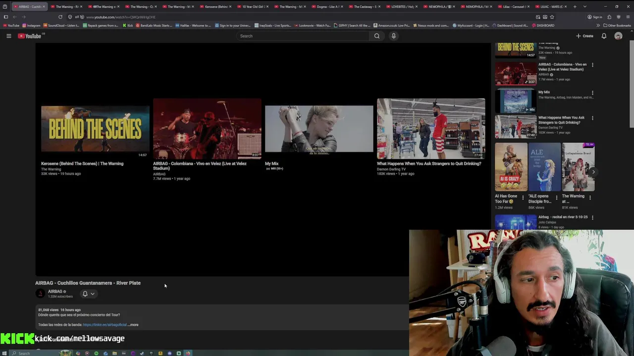This screenshot has width=634, height=356.
Task: Open Quit Drinking strangers endscreen thumbnail
Action: point(431,129)
